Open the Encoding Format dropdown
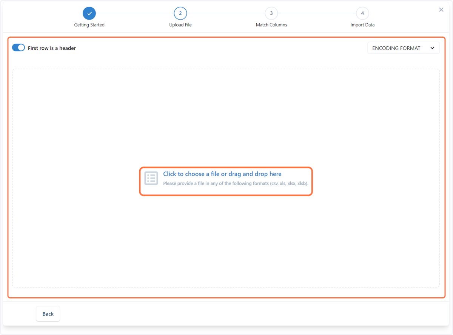Viewport: 453px width, 335px height. (x=404, y=48)
